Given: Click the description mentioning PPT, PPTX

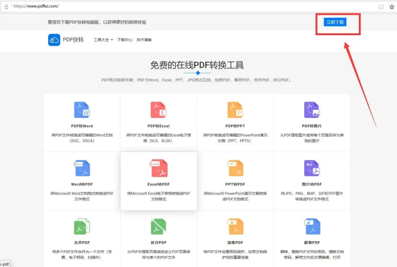Looking at the screenshot, I should [x=235, y=138].
